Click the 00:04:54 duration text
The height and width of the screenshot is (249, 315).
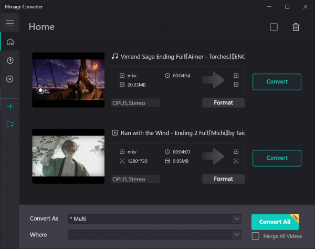click(182, 76)
